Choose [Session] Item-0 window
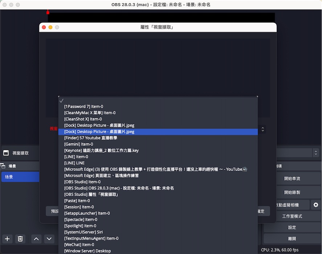This screenshot has width=322, height=254. click(158, 207)
